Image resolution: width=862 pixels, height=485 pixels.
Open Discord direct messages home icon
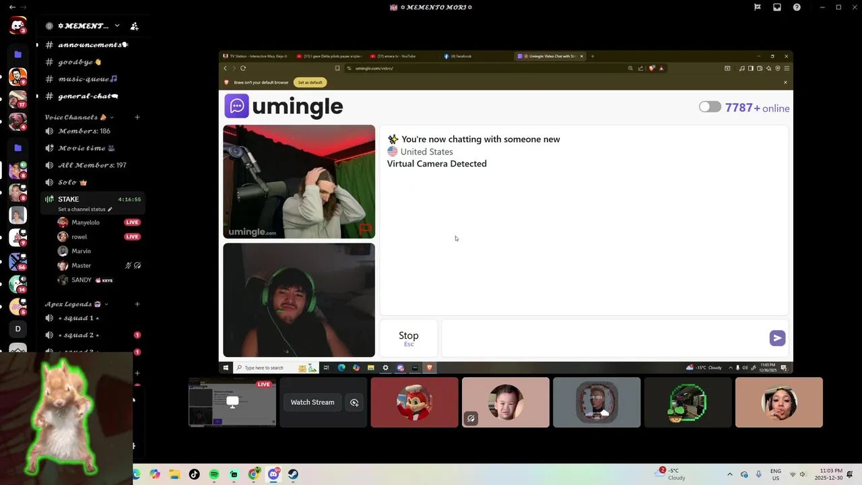18,26
